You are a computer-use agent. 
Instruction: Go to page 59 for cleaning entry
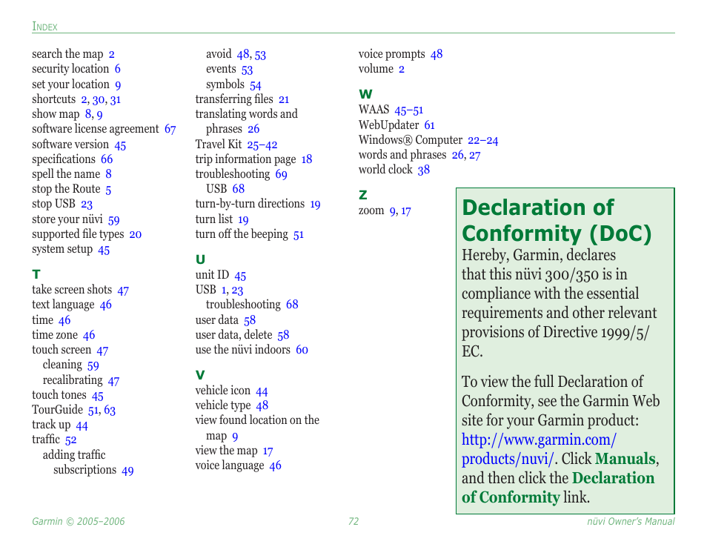pos(93,365)
